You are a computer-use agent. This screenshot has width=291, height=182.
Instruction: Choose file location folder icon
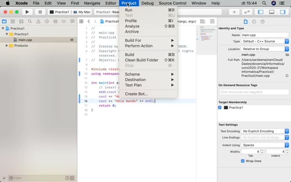[x=287, y=55]
